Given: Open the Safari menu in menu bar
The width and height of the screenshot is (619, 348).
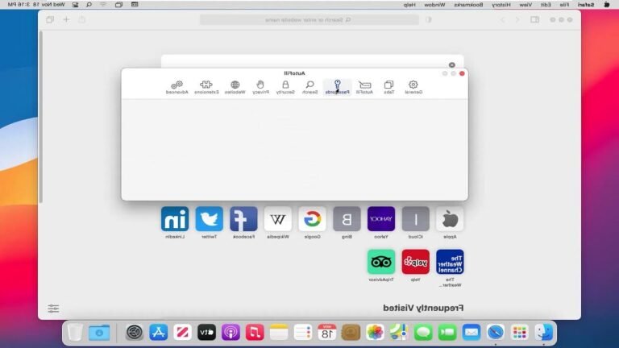Looking at the screenshot, I should pyautogui.click(x=586, y=5).
